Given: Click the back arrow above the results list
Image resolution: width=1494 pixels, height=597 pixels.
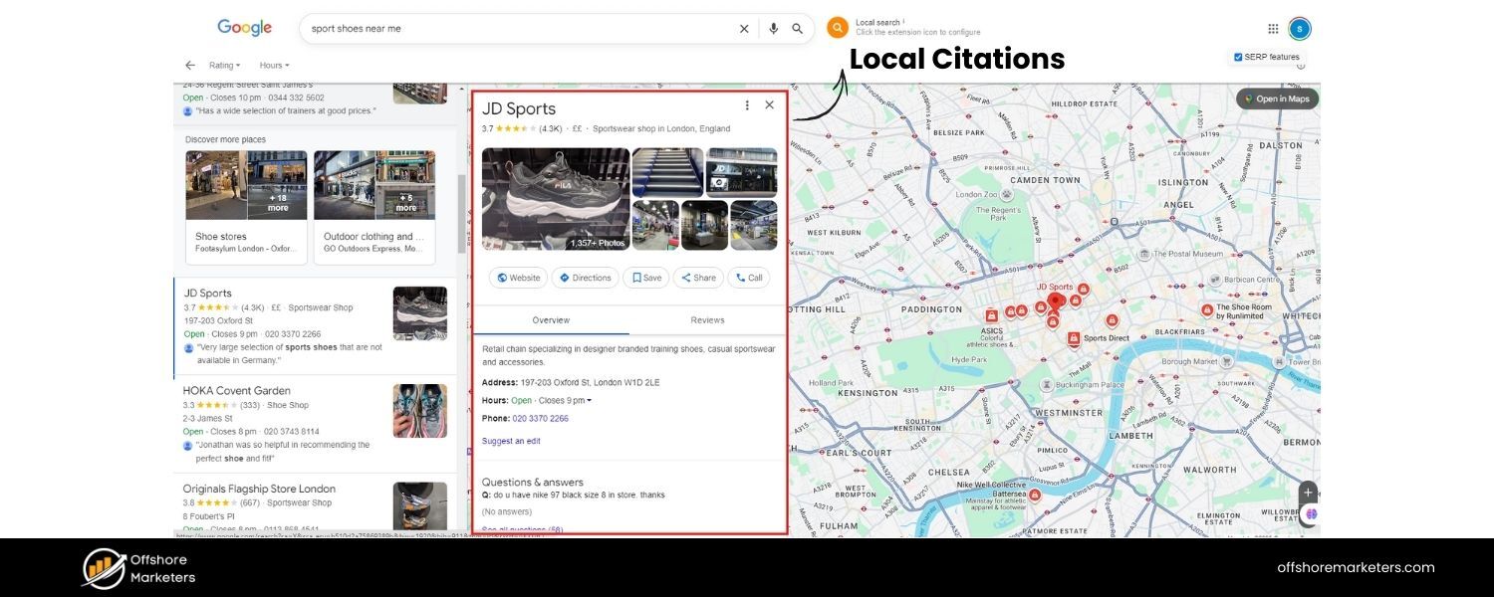Looking at the screenshot, I should pos(189,64).
